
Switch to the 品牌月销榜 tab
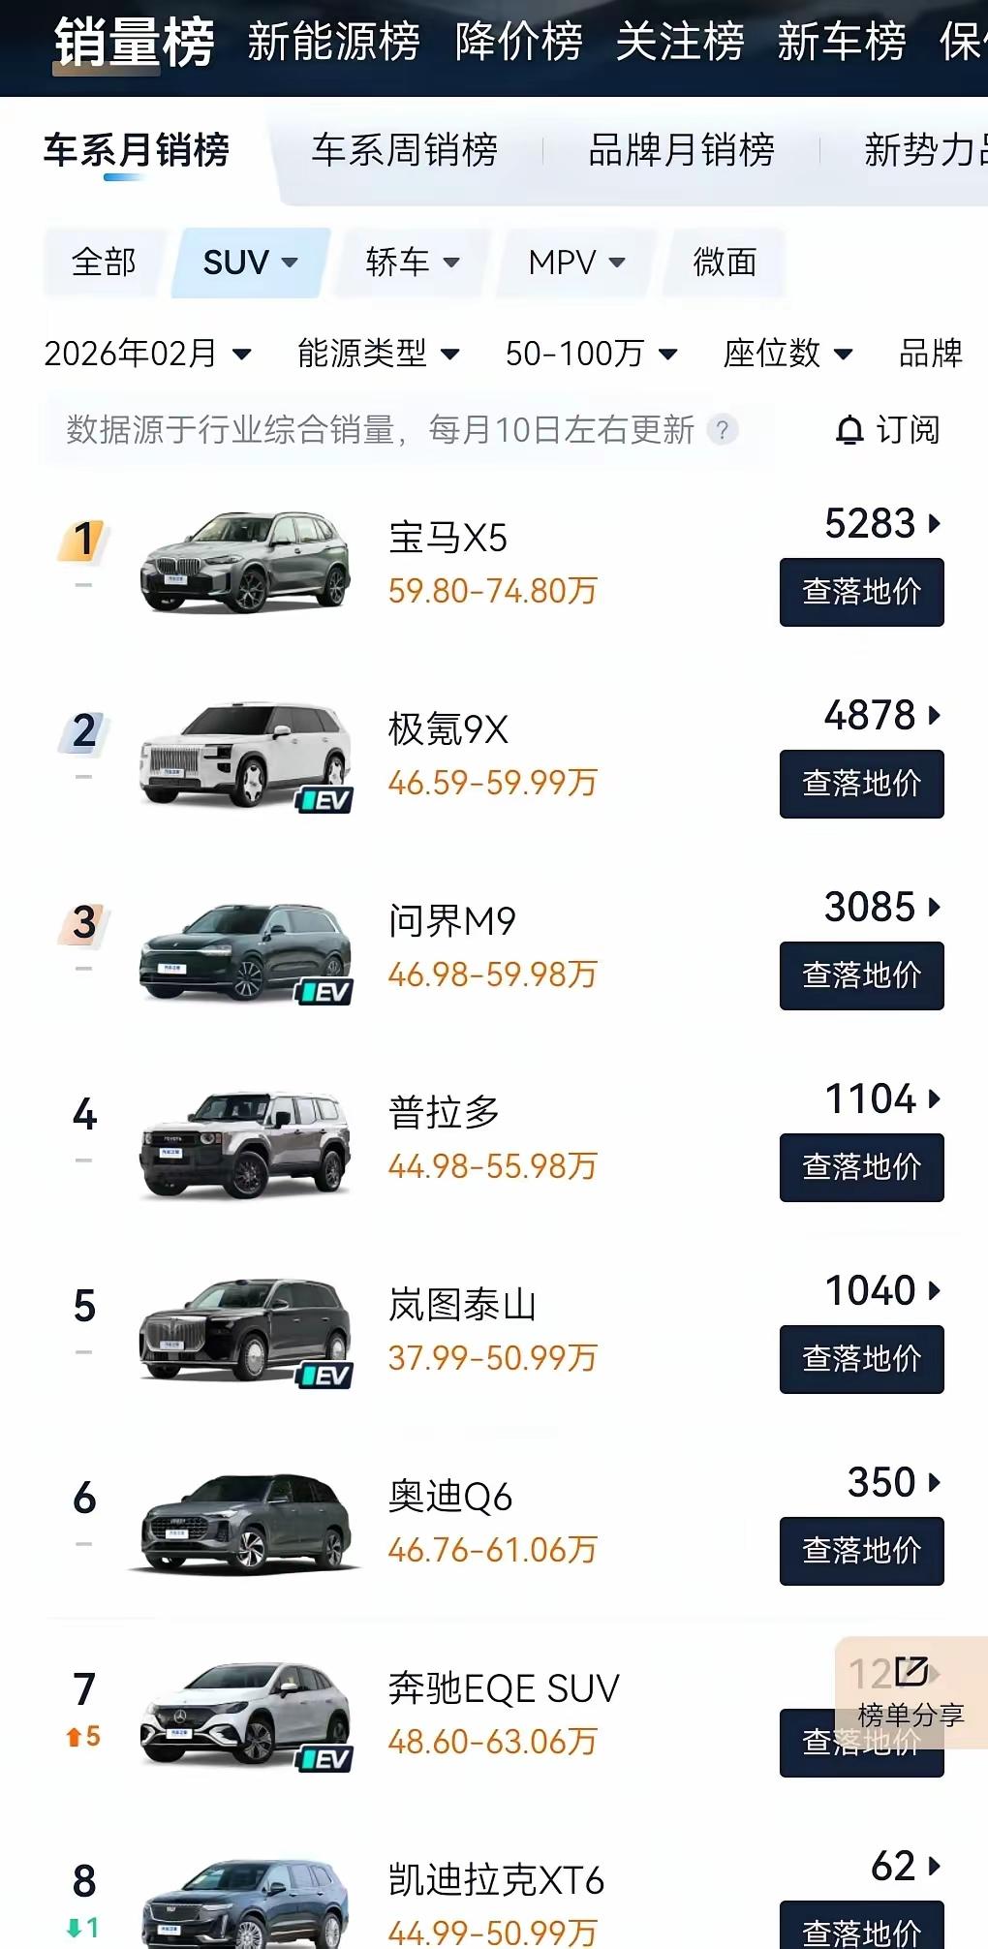coord(681,151)
